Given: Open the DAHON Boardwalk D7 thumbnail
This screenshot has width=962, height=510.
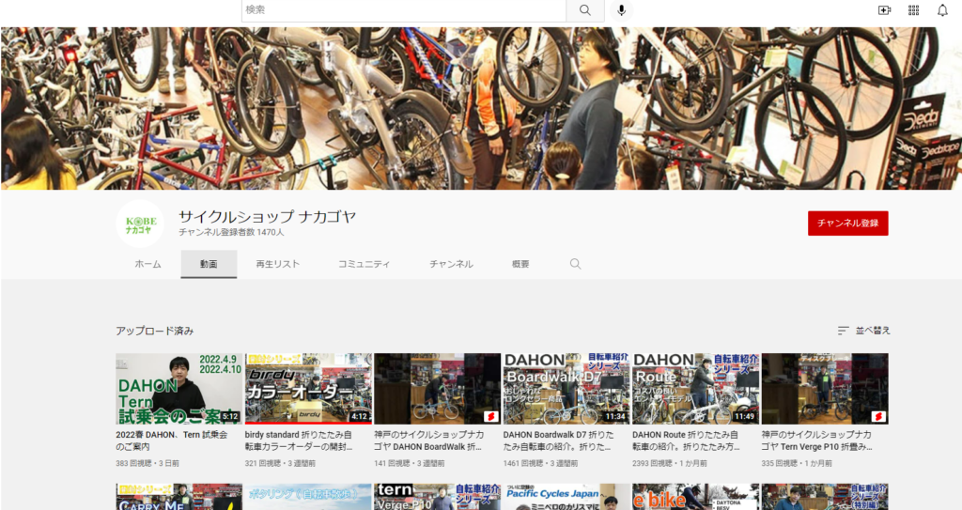Looking at the screenshot, I should click(566, 389).
